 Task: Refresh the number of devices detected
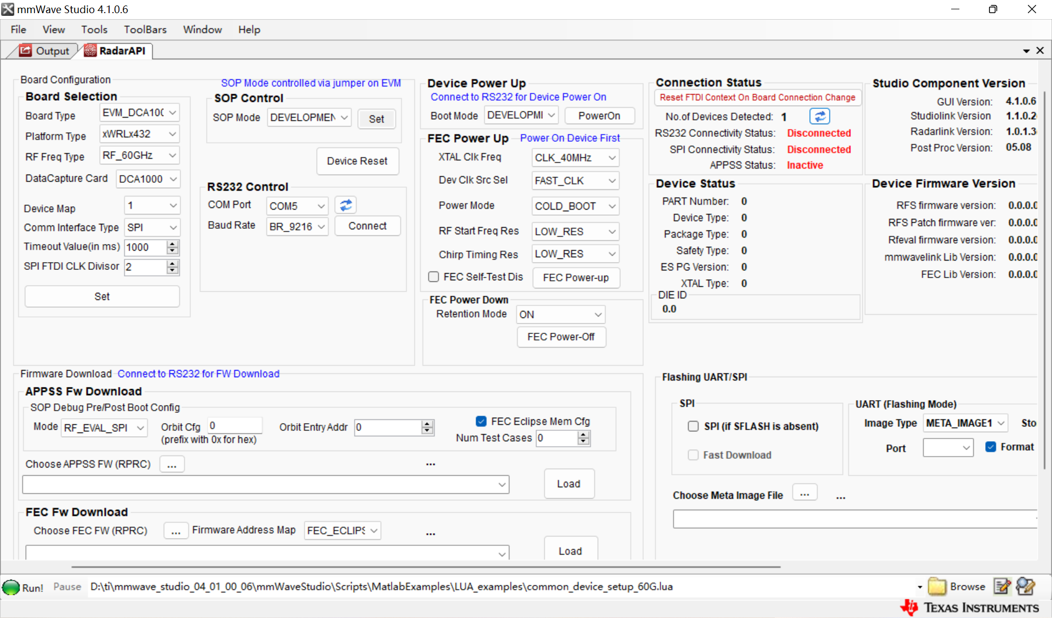(x=820, y=116)
